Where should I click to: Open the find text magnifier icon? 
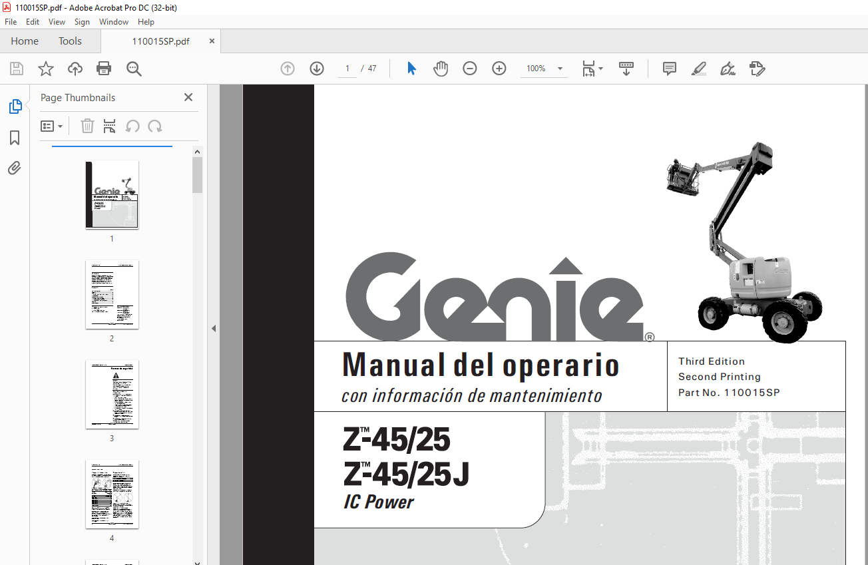coord(134,69)
